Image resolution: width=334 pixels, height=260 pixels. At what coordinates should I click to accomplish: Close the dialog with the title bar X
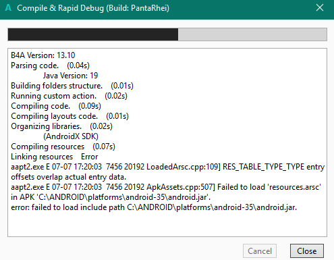(320, 7)
